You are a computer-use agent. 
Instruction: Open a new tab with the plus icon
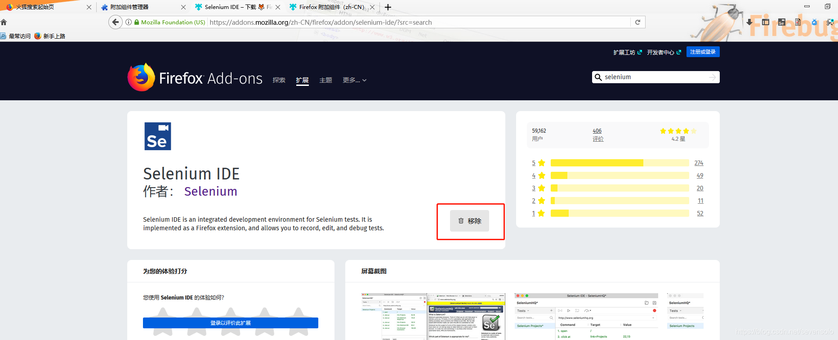pos(388,7)
